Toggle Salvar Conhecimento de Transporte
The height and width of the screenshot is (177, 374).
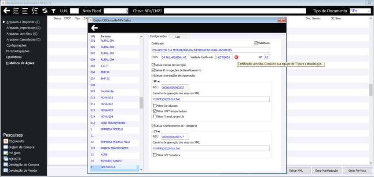(x=153, y=126)
